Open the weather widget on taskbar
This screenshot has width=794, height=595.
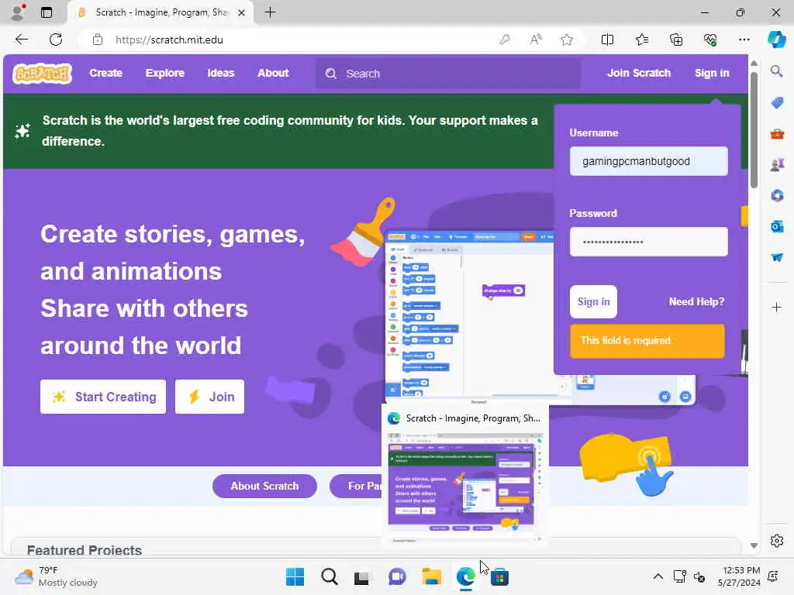(x=57, y=576)
